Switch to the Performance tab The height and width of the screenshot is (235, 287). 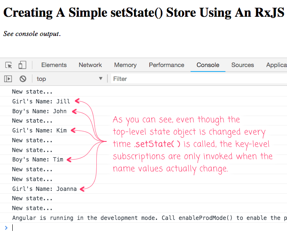(166, 65)
